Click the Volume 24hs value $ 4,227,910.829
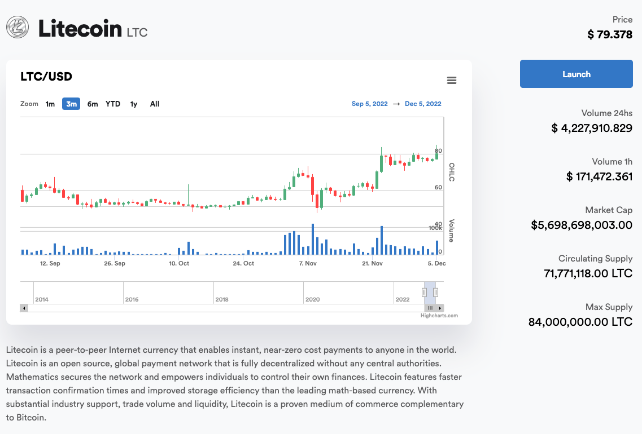 (x=592, y=129)
